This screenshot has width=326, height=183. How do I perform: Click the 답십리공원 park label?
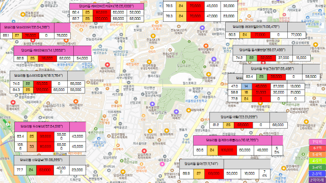[184, 66]
